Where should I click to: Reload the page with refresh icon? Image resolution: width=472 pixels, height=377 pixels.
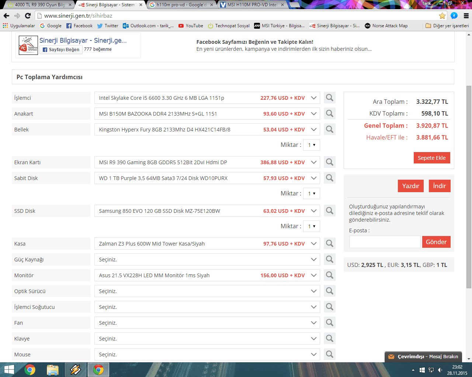[28, 15]
